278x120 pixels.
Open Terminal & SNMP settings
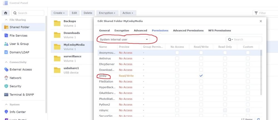[x=22, y=94]
